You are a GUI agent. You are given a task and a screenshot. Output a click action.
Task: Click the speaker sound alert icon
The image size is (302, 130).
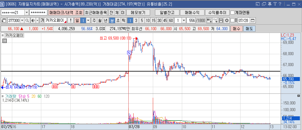click(33, 20)
